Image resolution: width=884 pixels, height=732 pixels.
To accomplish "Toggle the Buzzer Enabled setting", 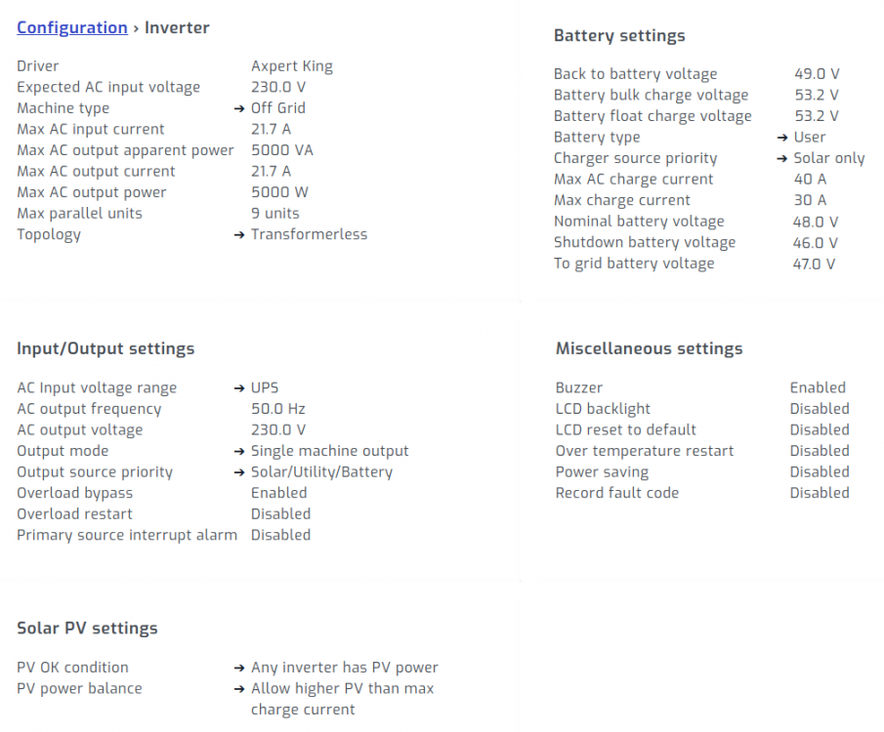I will click(818, 387).
